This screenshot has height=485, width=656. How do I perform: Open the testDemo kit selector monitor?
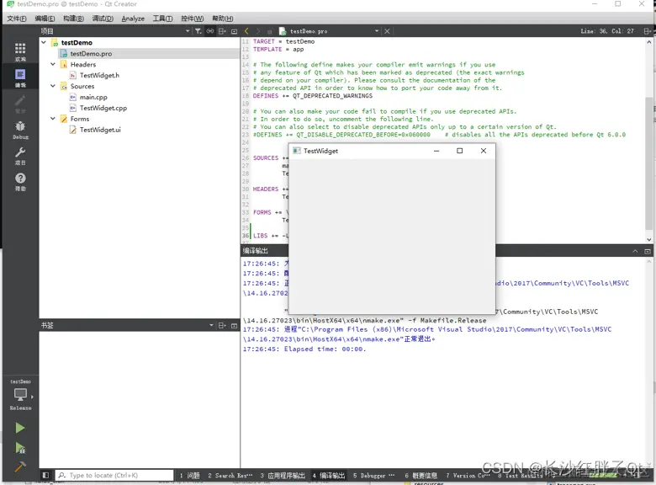(x=20, y=396)
